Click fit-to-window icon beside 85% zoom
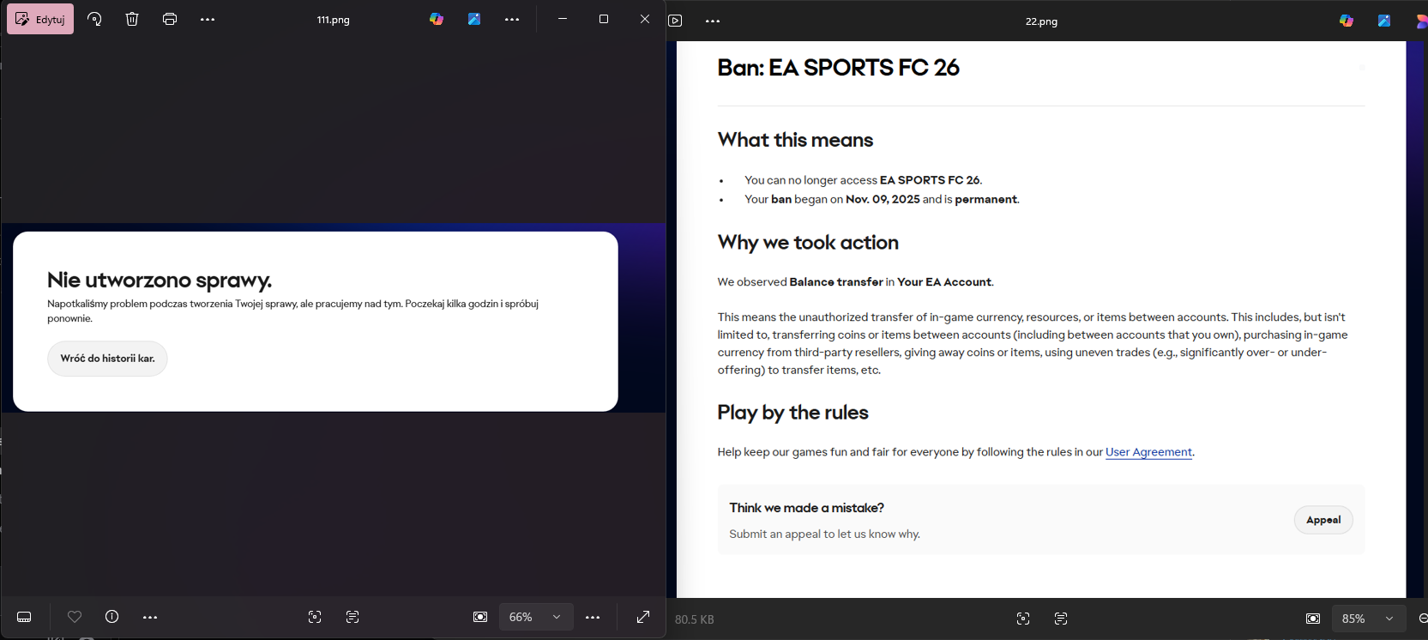The image size is (1428, 640). click(1313, 619)
